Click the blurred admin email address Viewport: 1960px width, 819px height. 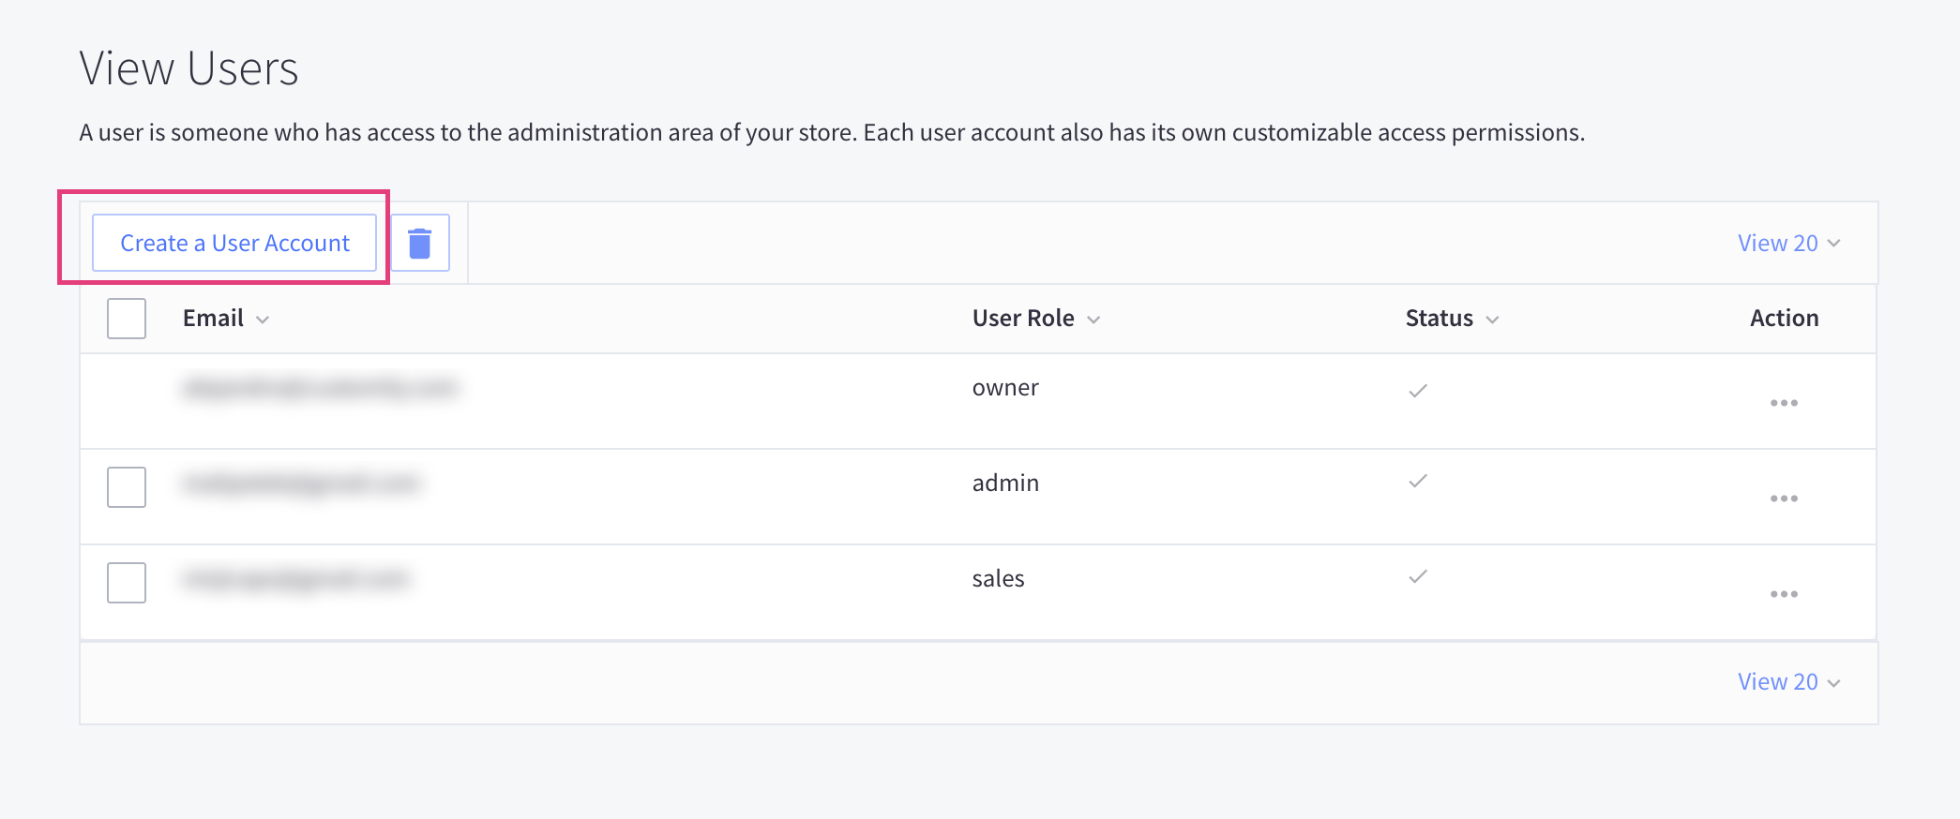[x=302, y=484]
